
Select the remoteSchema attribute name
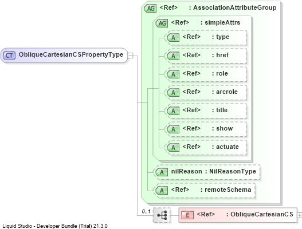228,189
